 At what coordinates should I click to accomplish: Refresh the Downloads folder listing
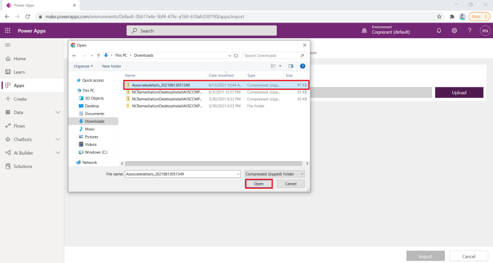click(236, 56)
